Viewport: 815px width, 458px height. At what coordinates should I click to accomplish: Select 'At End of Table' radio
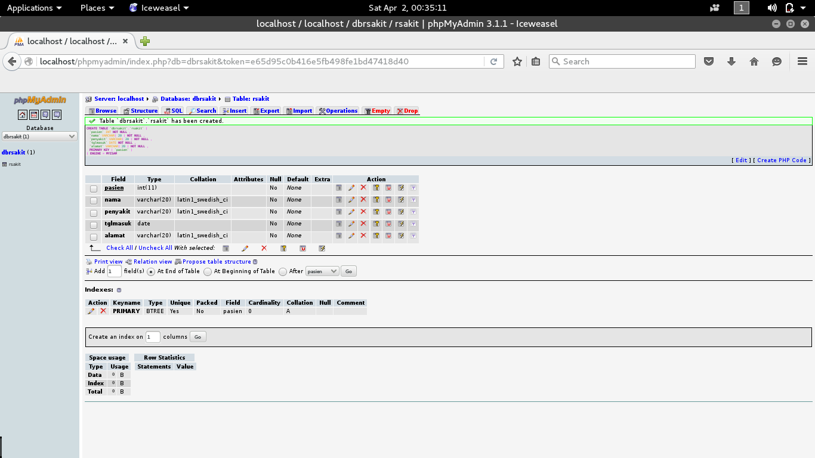(151, 271)
